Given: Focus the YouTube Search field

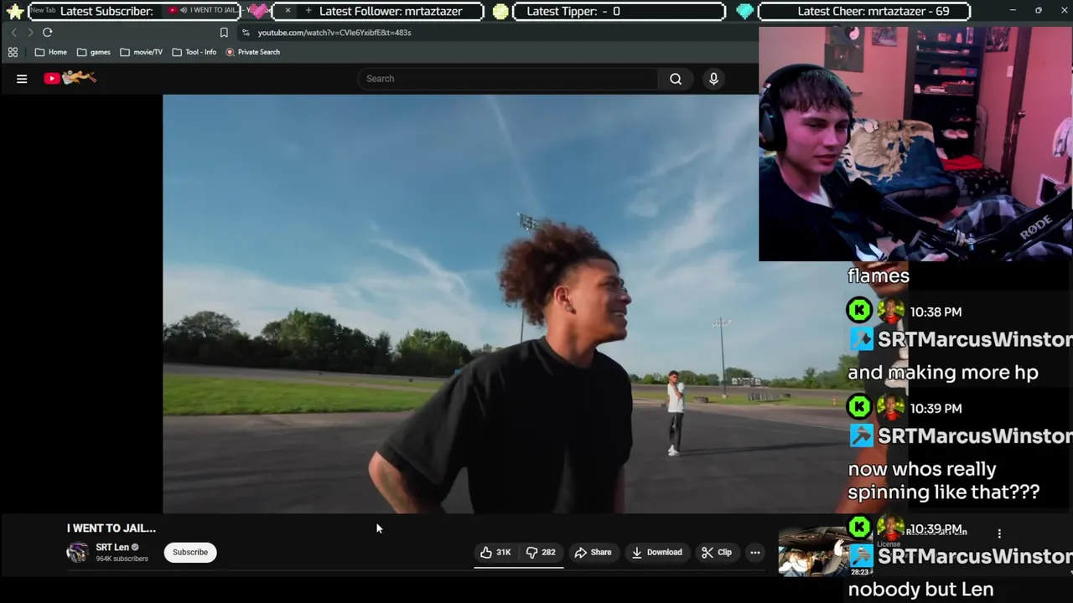Looking at the screenshot, I should 509,79.
